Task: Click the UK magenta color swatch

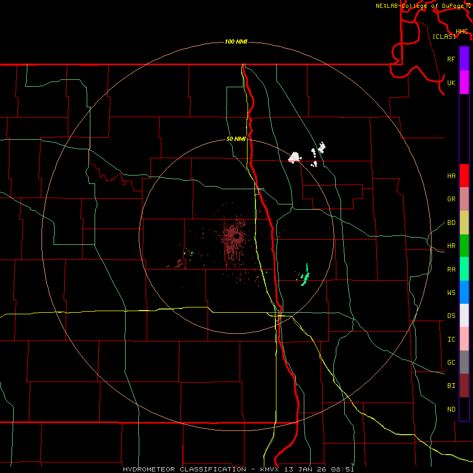Action: click(464, 83)
